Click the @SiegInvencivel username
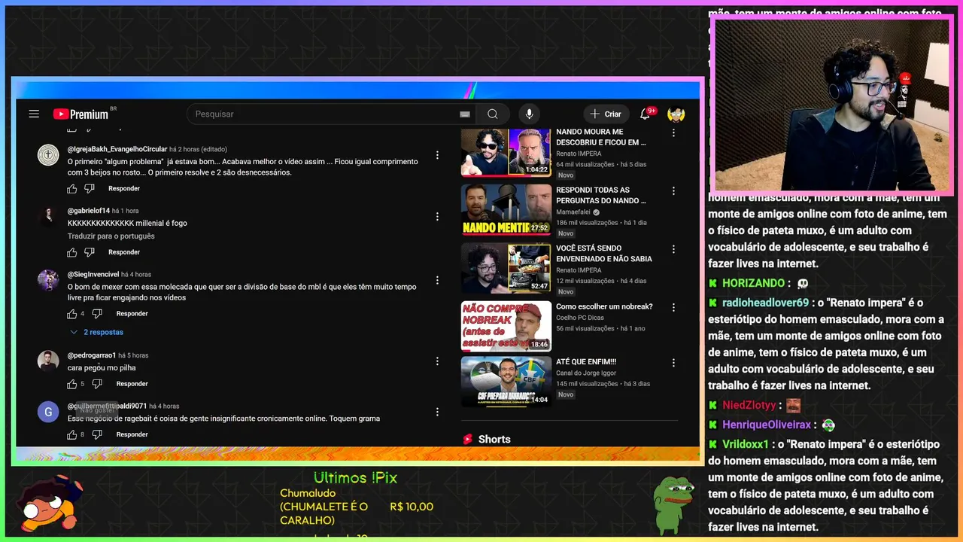The image size is (963, 542). [x=93, y=275]
